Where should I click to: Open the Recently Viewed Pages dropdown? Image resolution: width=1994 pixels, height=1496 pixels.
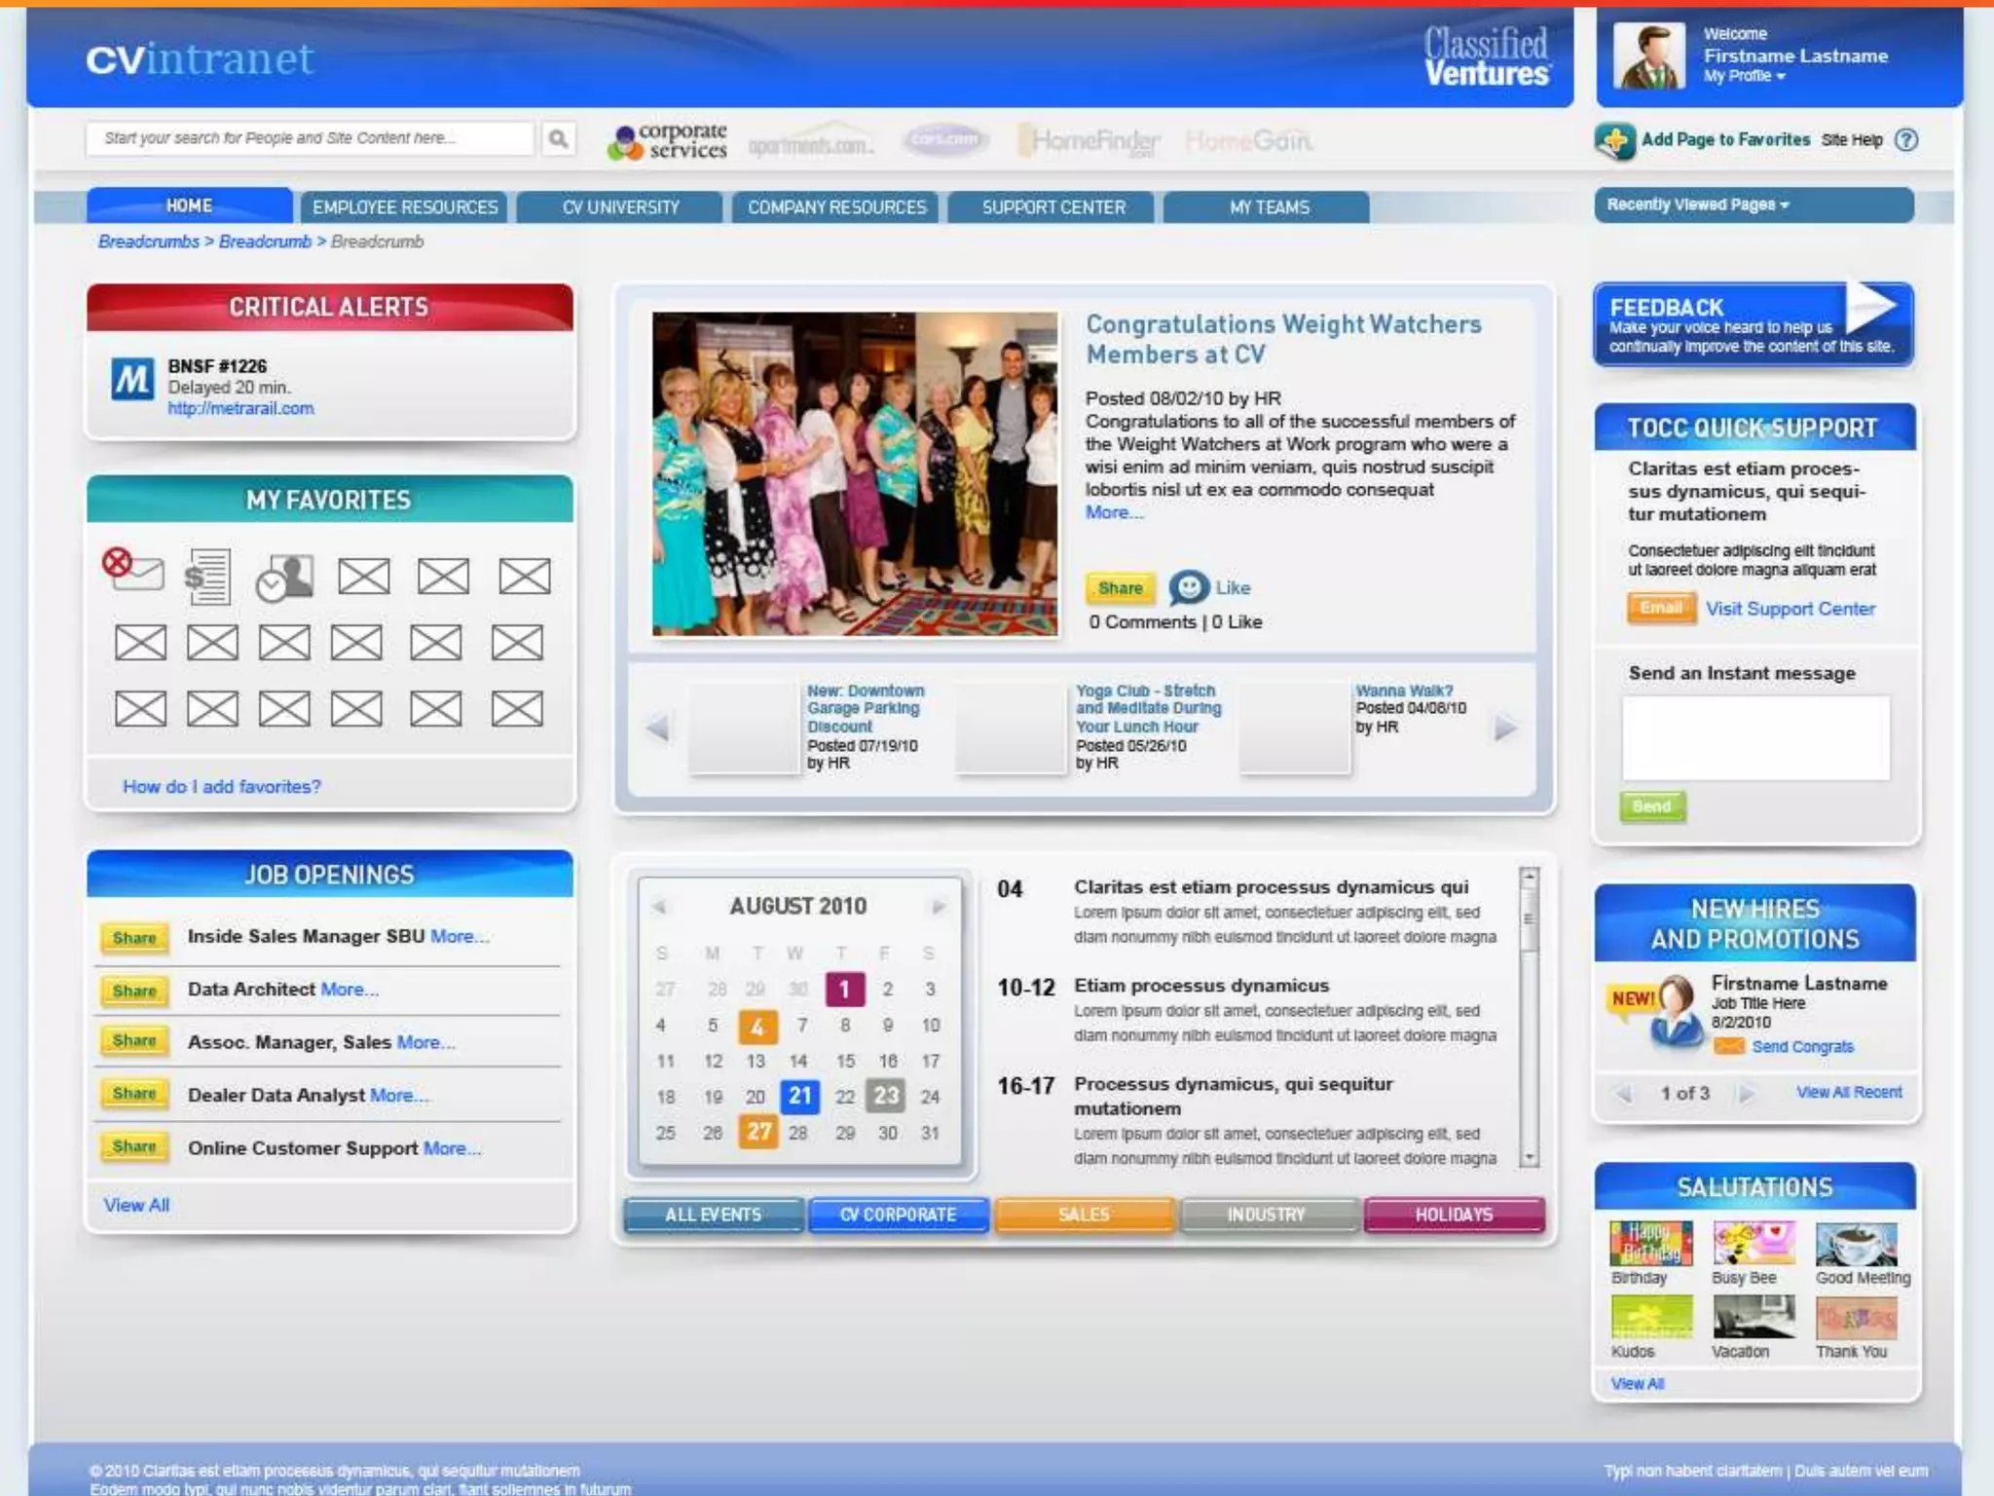1698,205
